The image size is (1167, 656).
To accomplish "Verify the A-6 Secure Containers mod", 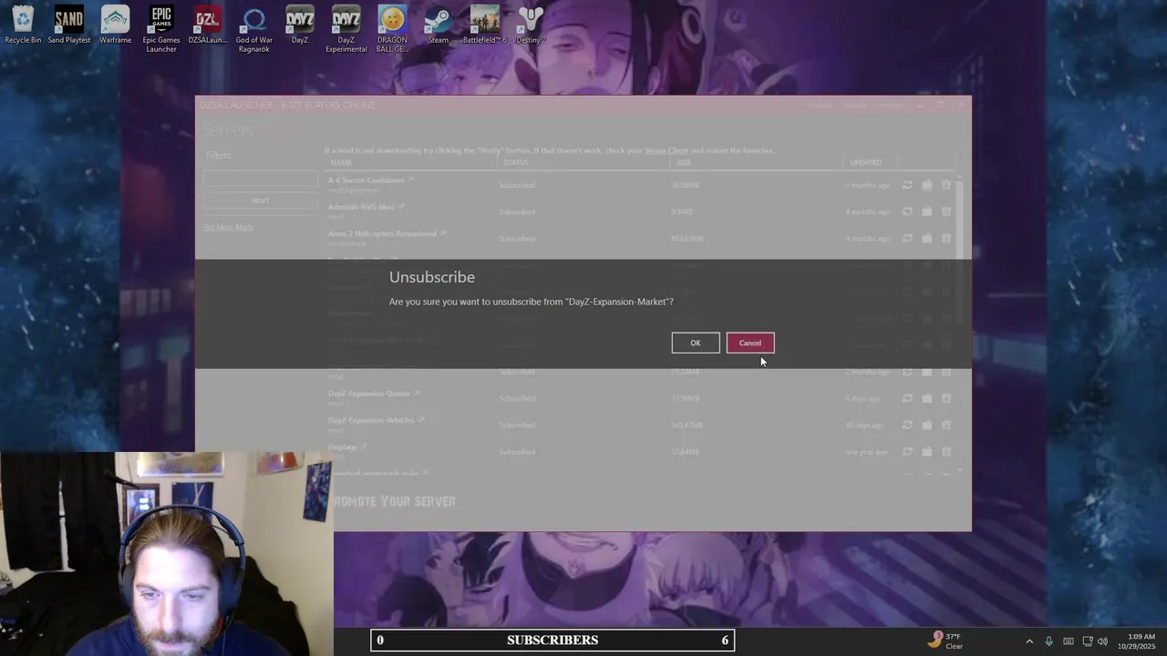I will point(907,185).
